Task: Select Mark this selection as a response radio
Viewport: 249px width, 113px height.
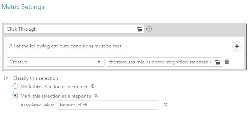Action: (x=15, y=96)
